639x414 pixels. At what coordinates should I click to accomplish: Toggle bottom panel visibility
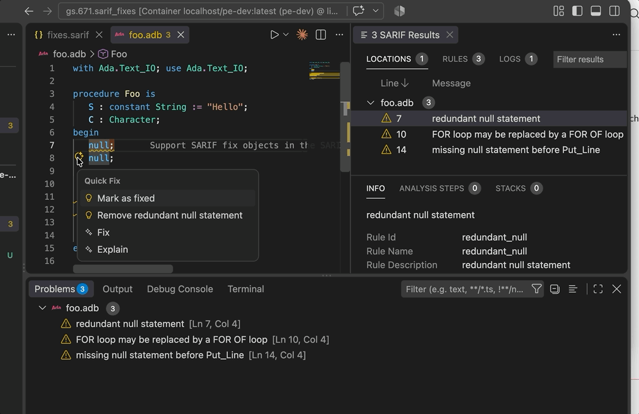[x=596, y=11]
